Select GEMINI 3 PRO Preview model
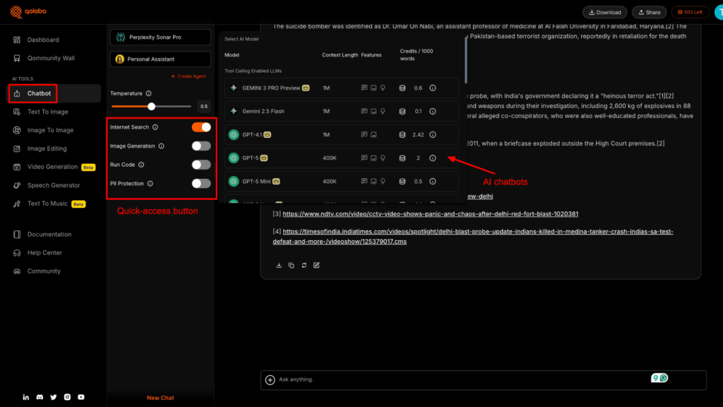The height and width of the screenshot is (407, 723). (x=342, y=88)
